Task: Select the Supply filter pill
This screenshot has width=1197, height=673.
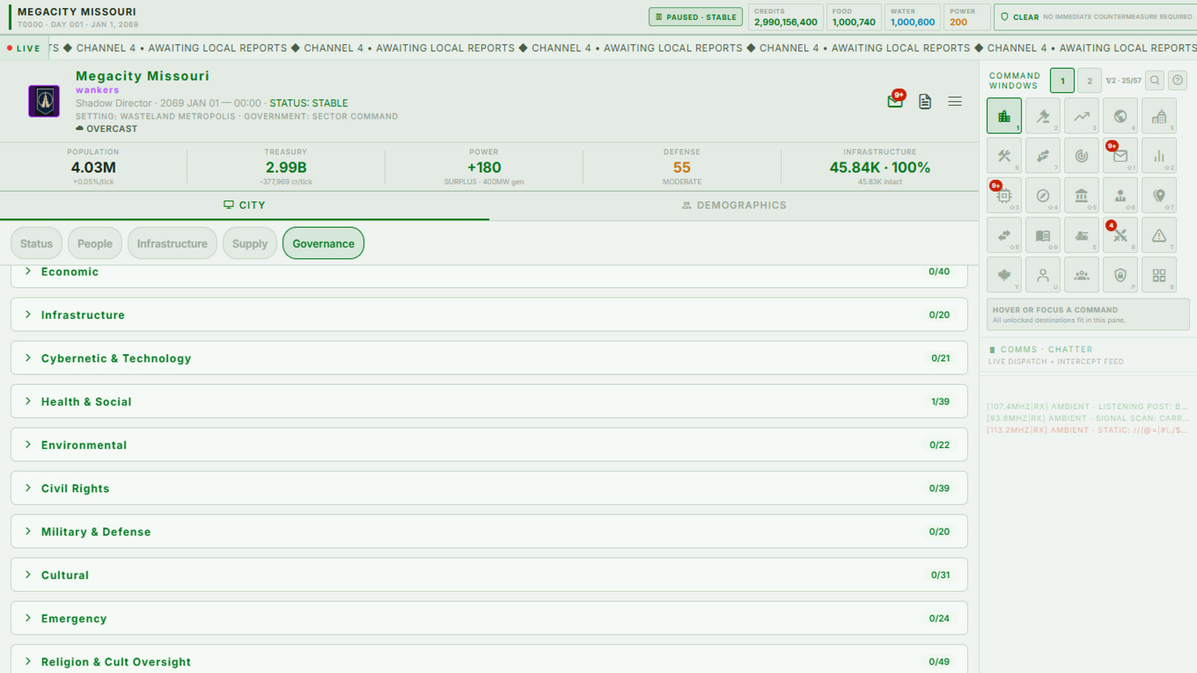Action: (249, 244)
